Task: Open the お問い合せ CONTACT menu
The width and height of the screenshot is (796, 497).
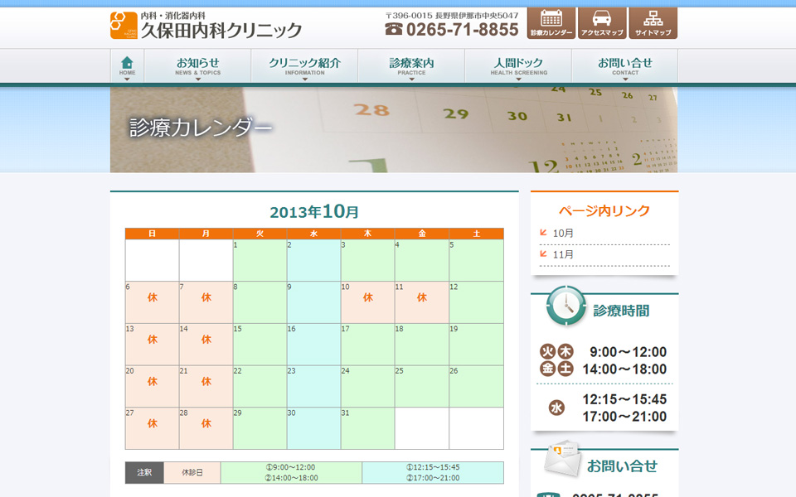Action: coord(625,66)
